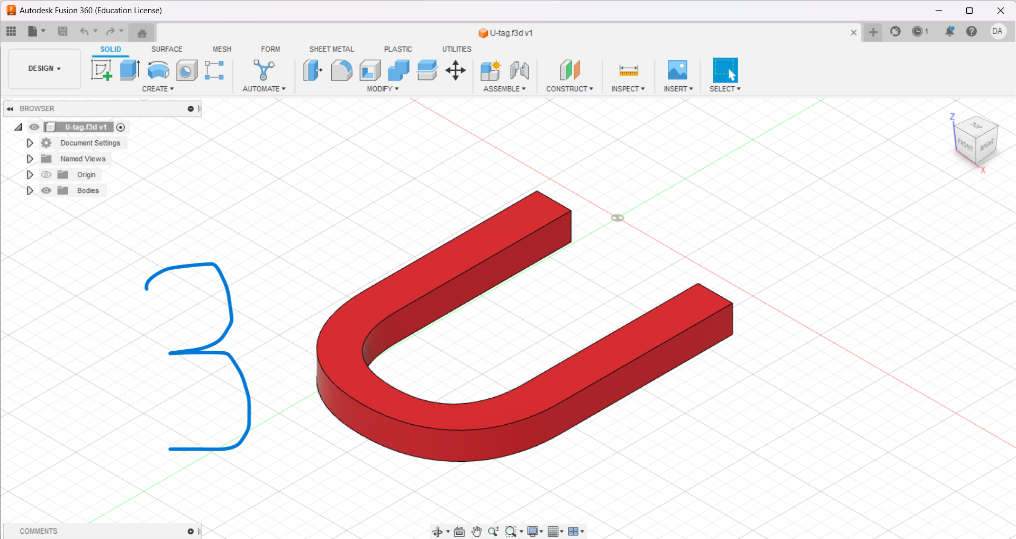
Task: Open the Measure tool under Inspect
Action: tap(628, 70)
